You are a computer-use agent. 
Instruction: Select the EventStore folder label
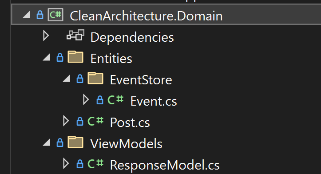tap(141, 80)
